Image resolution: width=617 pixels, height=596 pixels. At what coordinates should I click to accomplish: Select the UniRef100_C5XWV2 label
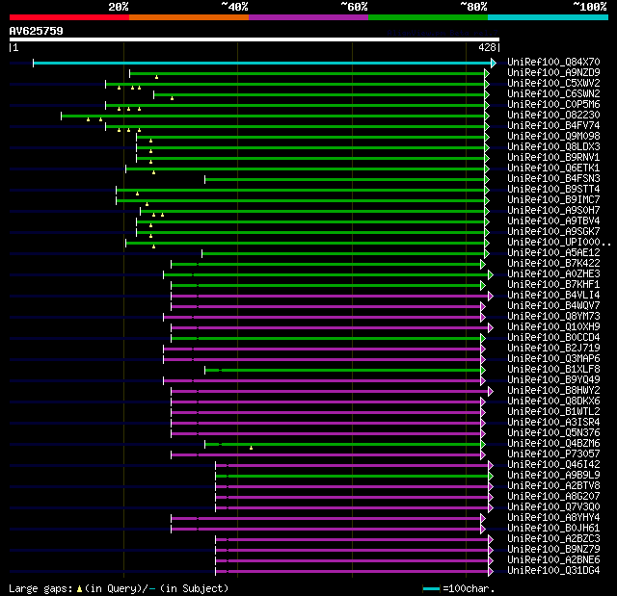[553, 84]
